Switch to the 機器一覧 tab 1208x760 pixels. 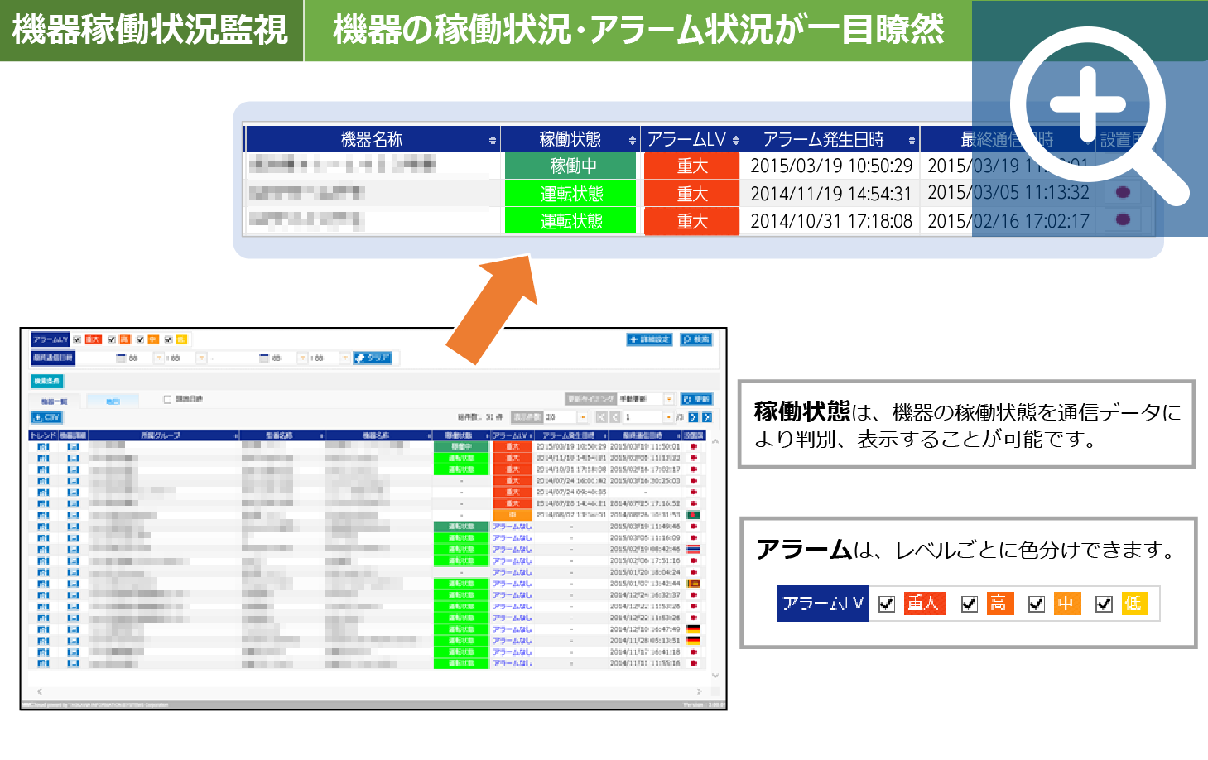[x=55, y=401]
